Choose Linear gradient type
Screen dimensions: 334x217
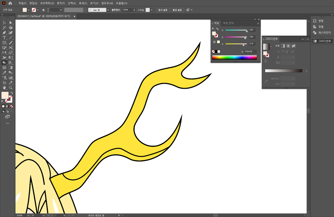click(x=283, y=46)
